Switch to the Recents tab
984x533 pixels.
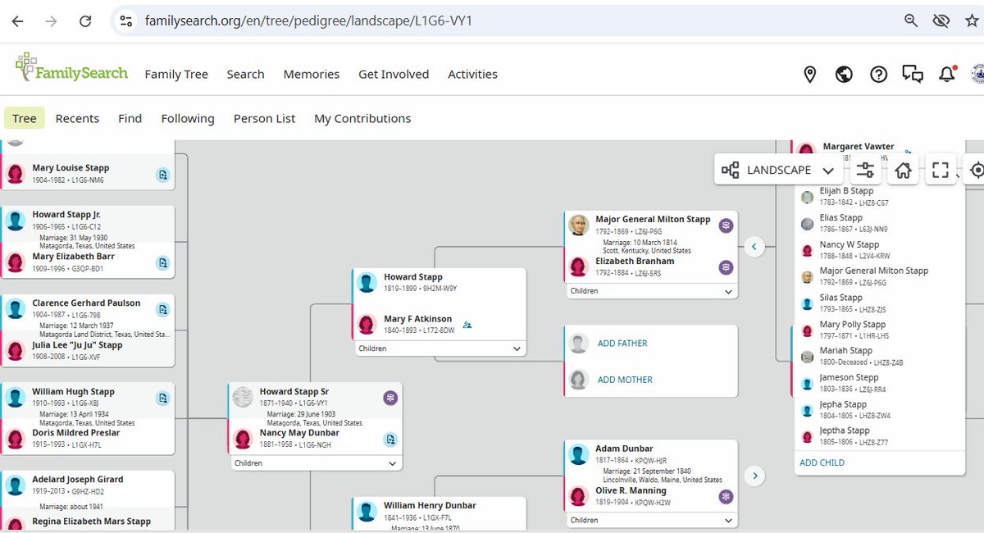click(77, 118)
